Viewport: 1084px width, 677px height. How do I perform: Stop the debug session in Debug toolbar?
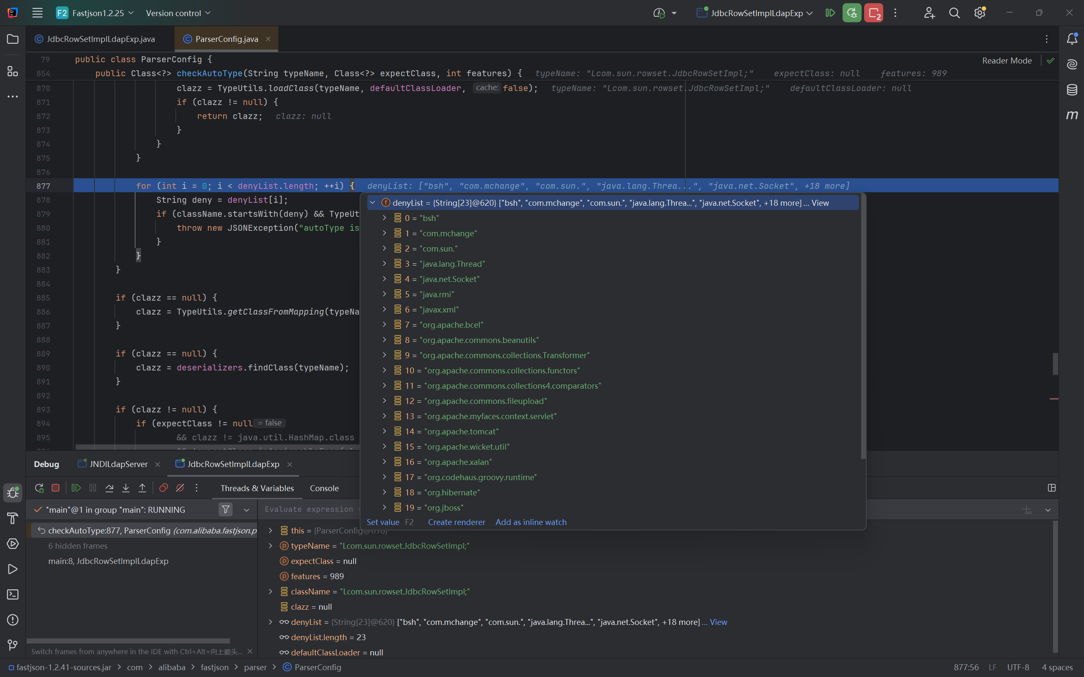[x=55, y=488]
